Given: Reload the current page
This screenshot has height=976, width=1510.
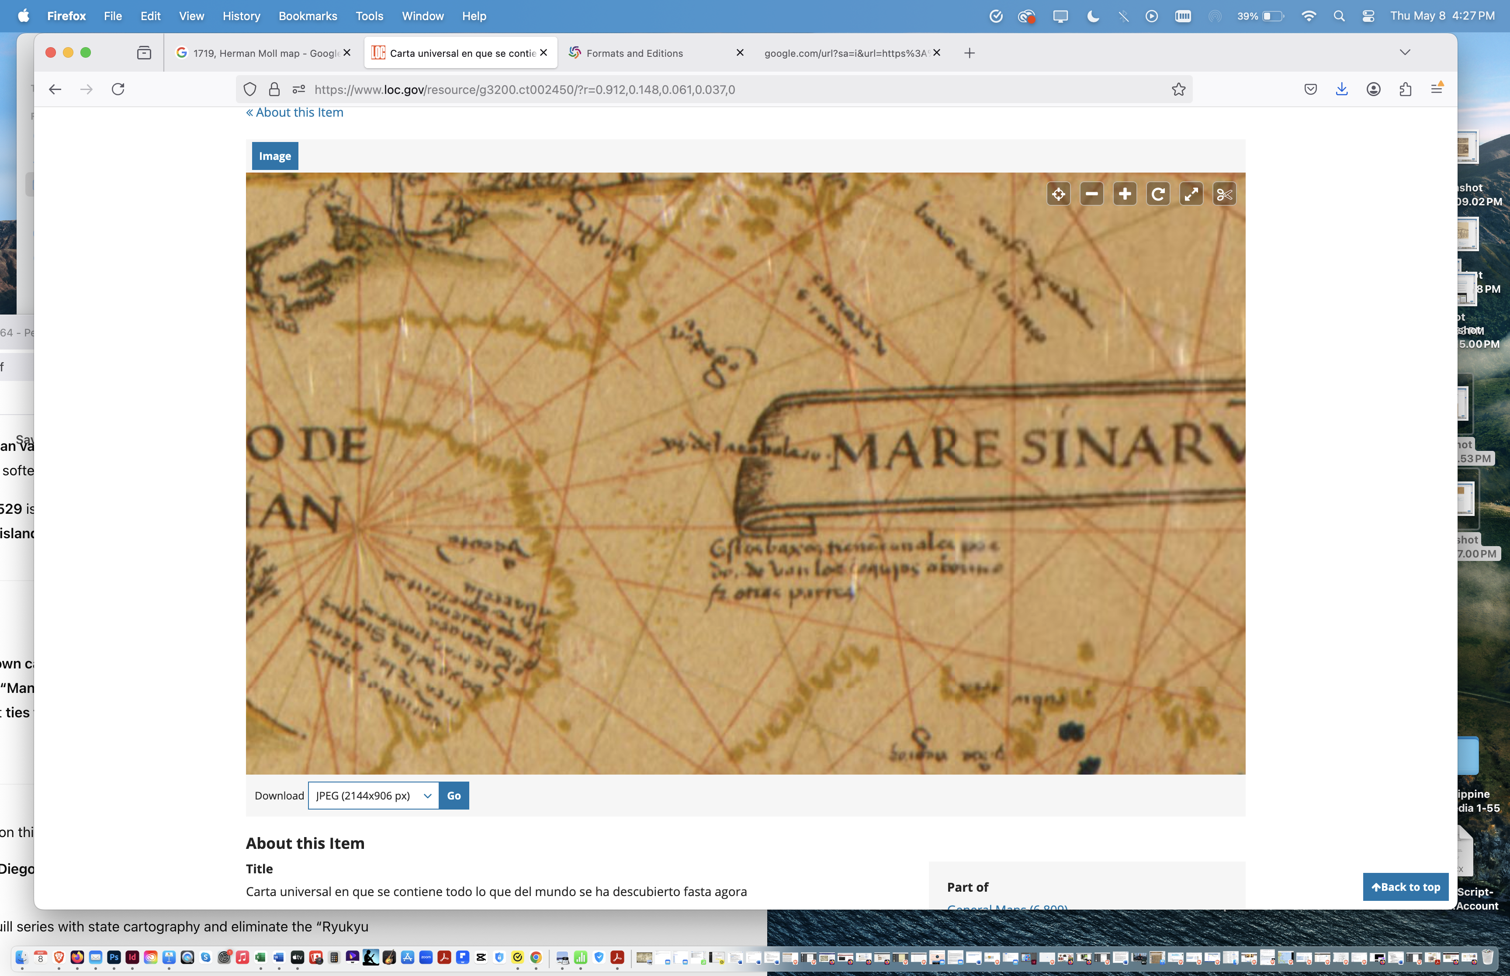Looking at the screenshot, I should [118, 90].
